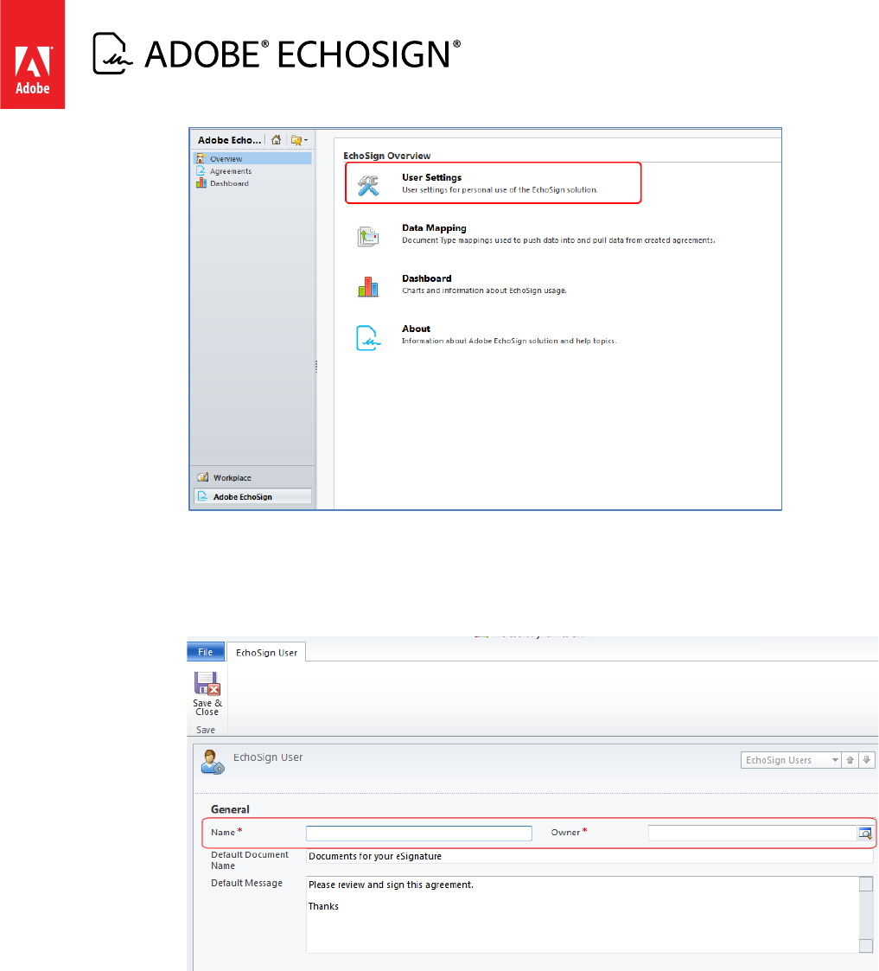Click Save & Close button
The image size is (879, 971).
(x=207, y=694)
